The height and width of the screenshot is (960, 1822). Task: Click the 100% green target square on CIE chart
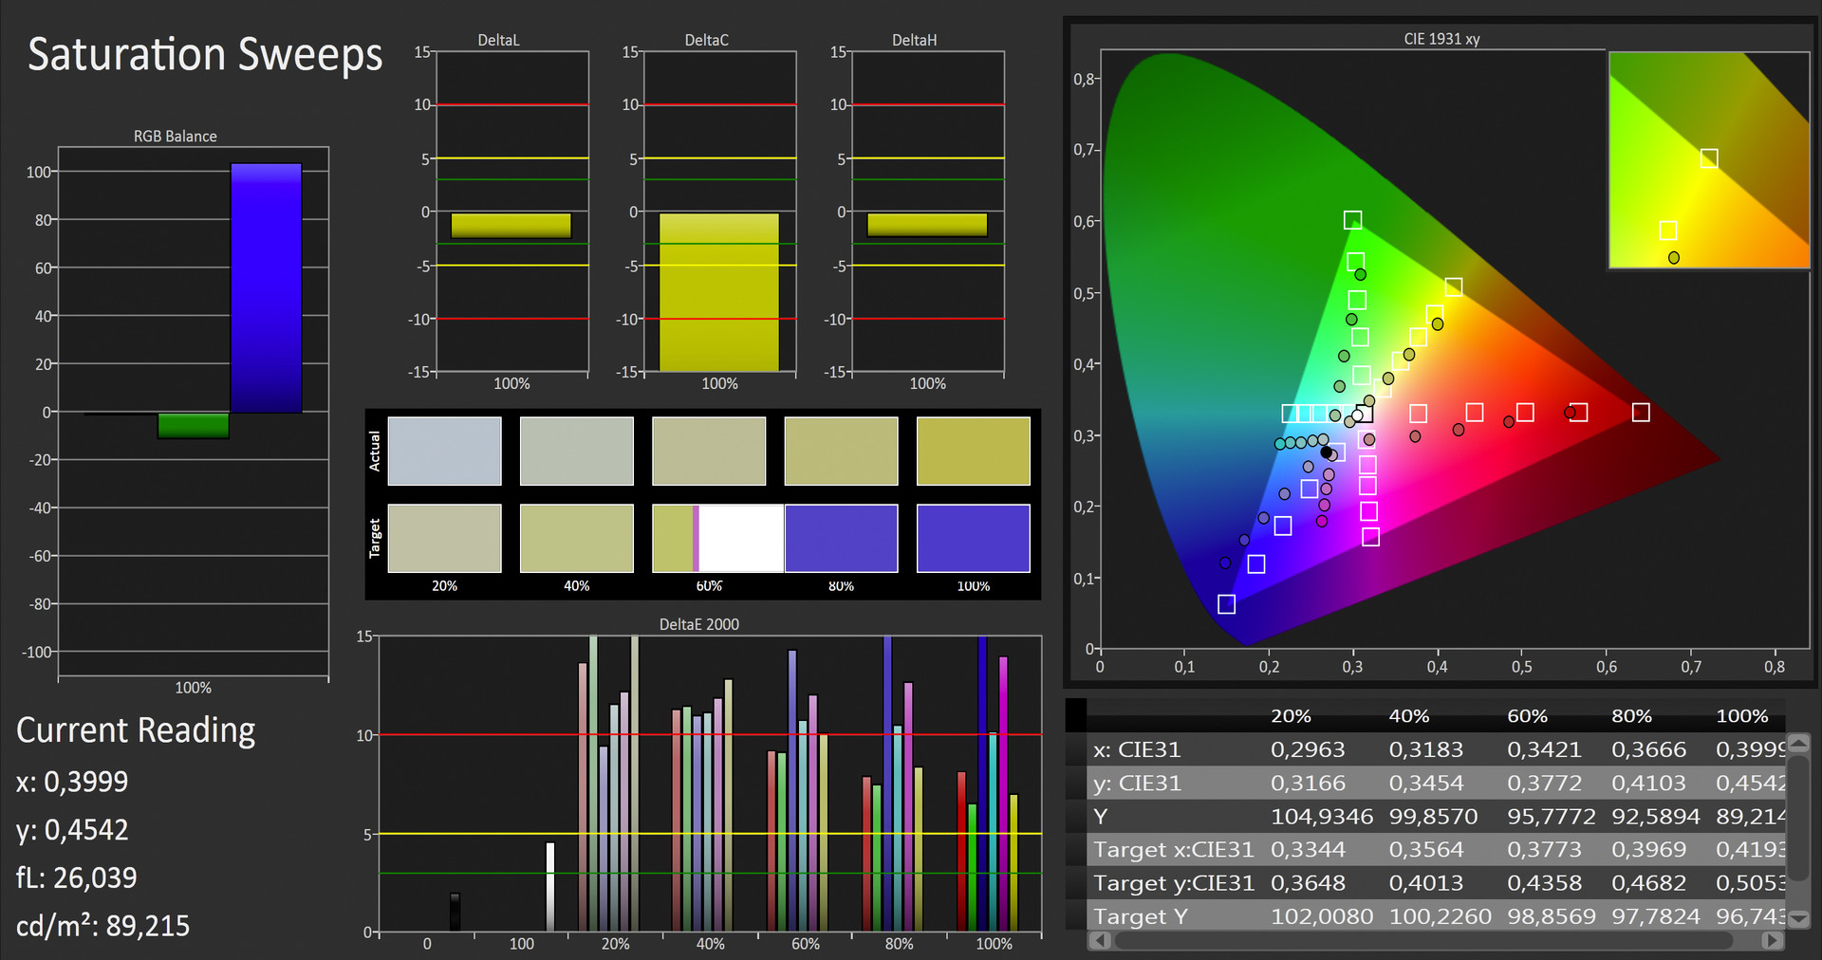click(1353, 220)
